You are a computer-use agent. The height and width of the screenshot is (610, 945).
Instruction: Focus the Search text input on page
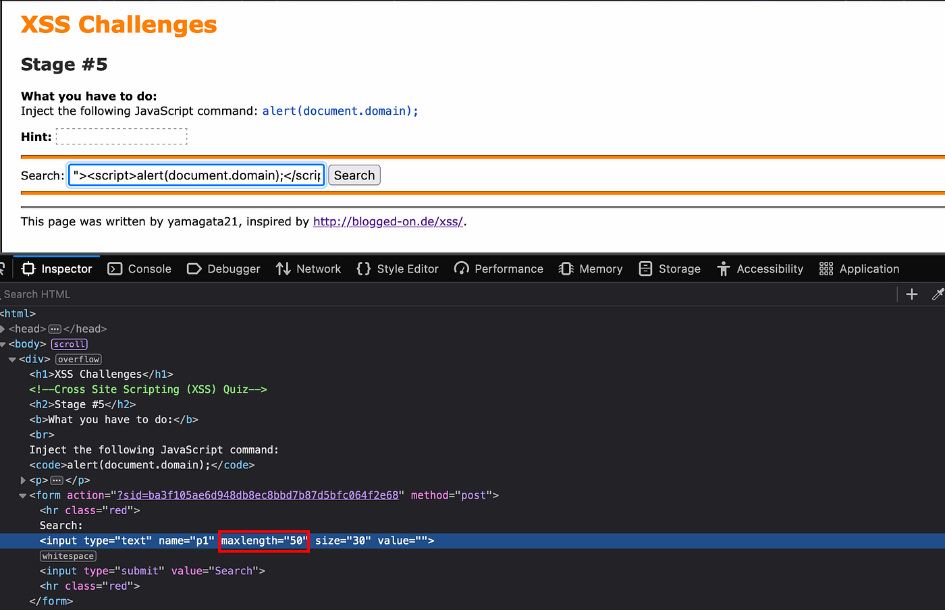click(196, 175)
